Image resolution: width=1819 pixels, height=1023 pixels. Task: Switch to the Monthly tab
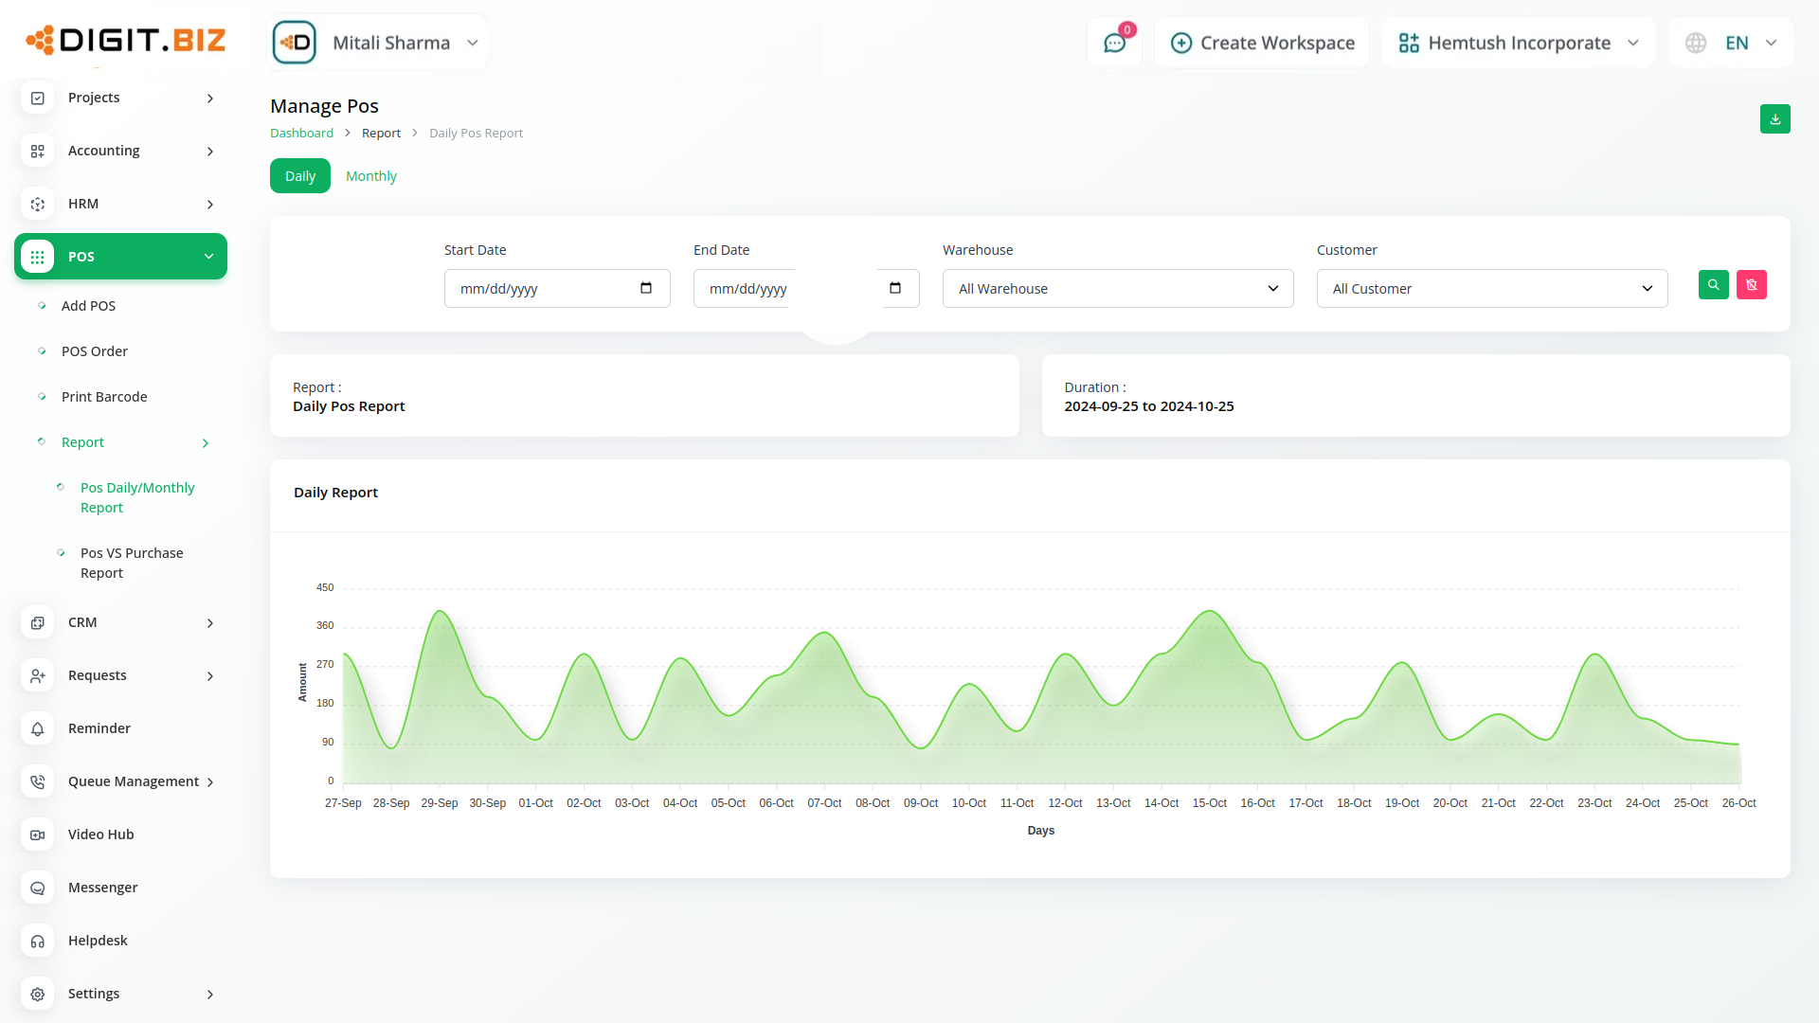370,176
